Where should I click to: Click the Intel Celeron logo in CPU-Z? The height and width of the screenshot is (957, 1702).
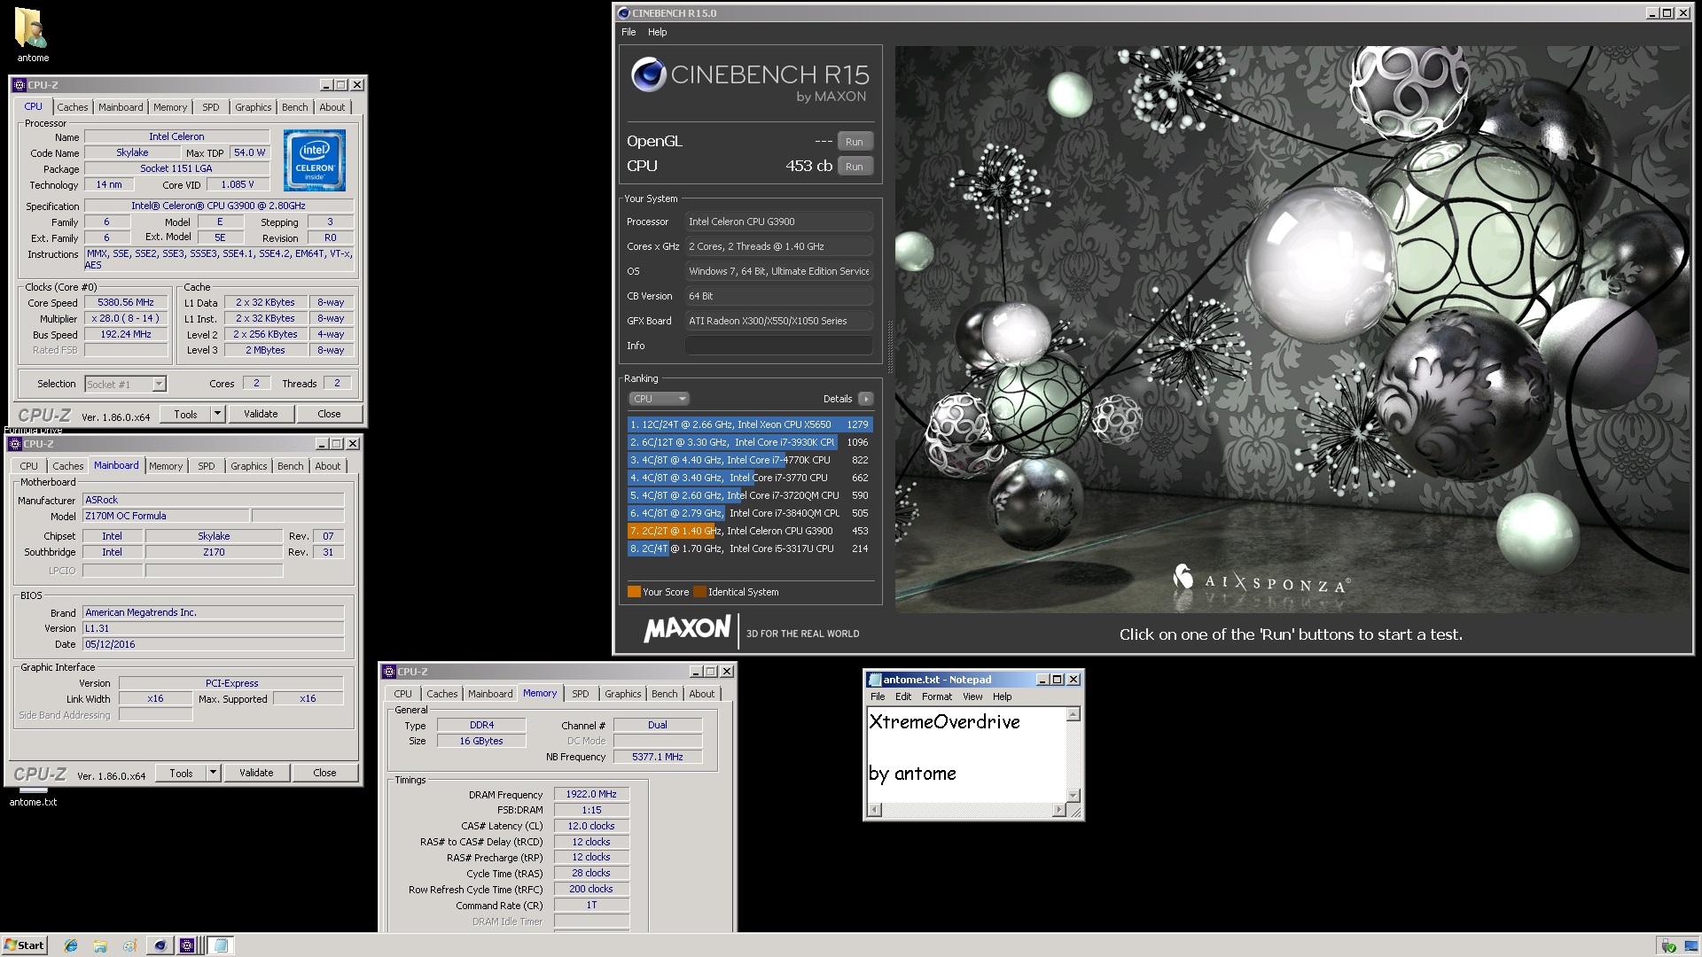pyautogui.click(x=315, y=160)
